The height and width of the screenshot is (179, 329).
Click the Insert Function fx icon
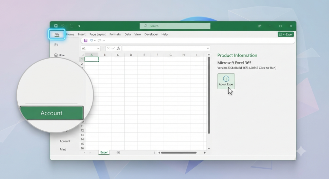pyautogui.click(x=118, y=48)
